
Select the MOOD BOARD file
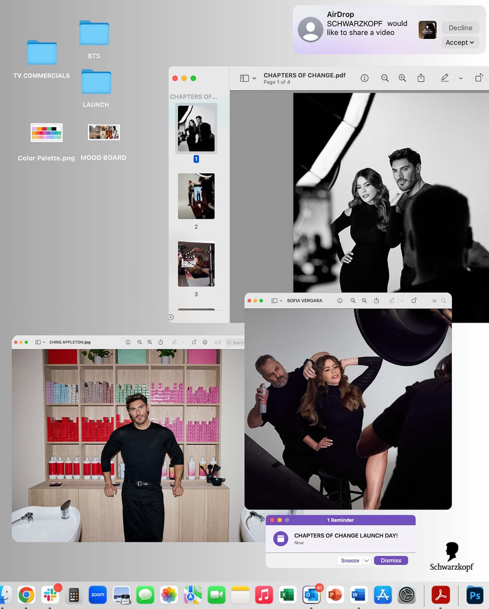pos(104,132)
